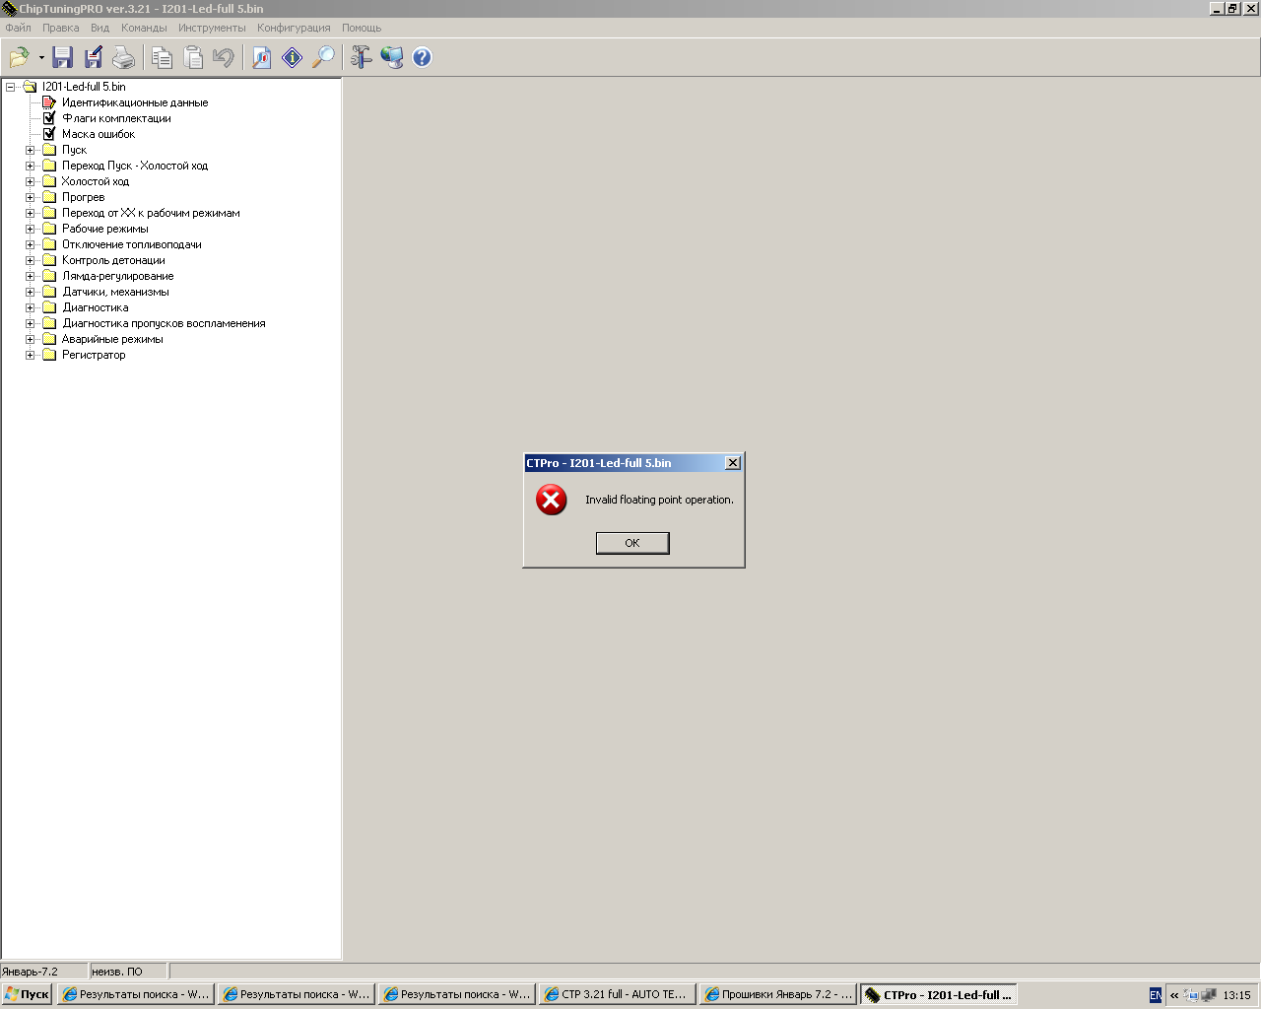Open the Инструменты menu
The width and height of the screenshot is (1261, 1009).
[x=212, y=28]
